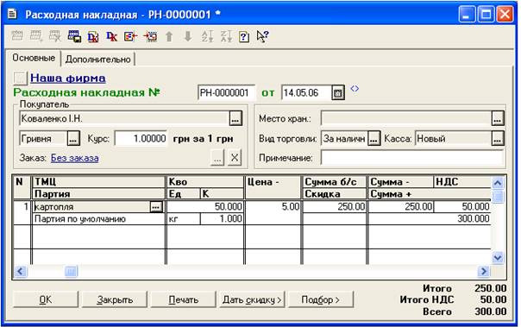Screen dimensions: 521x327
Task: Open currency selection next to Гривня
Action: (x=73, y=139)
